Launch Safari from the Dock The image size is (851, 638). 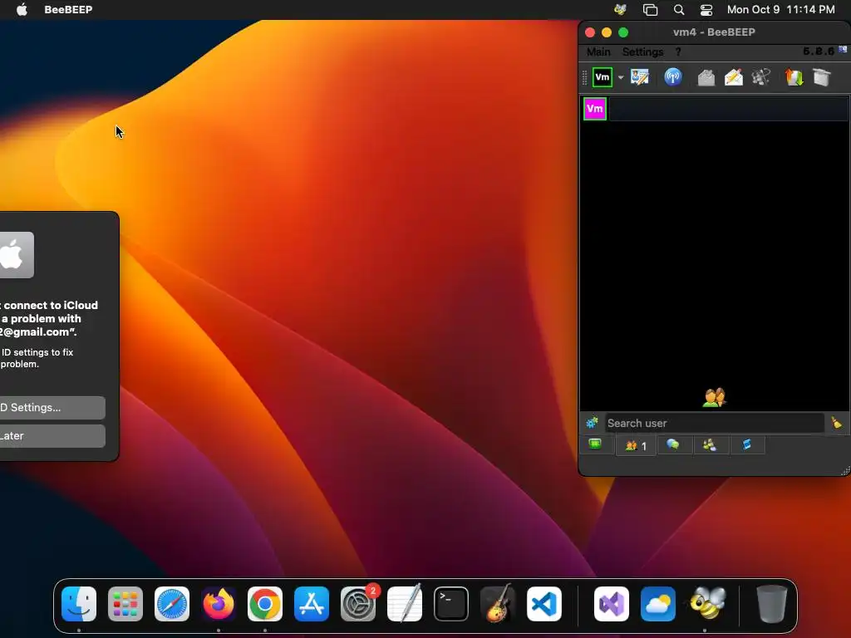pyautogui.click(x=172, y=604)
